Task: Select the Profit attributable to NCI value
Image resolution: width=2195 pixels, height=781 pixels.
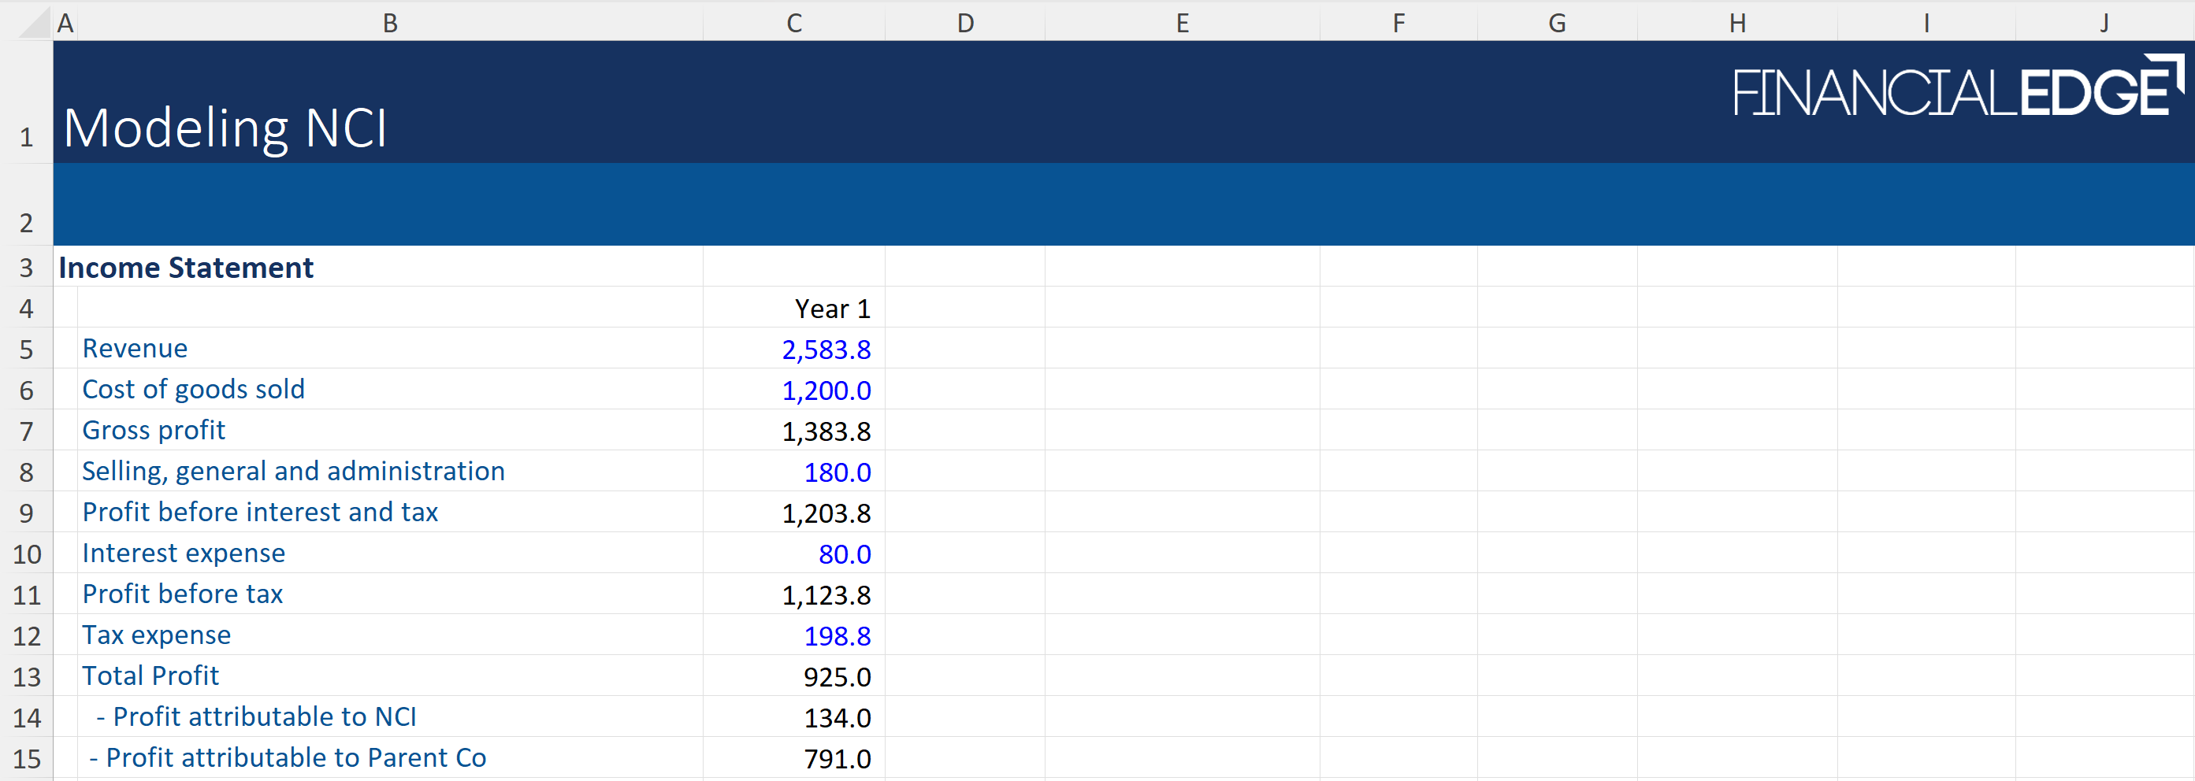Action: coord(837,718)
